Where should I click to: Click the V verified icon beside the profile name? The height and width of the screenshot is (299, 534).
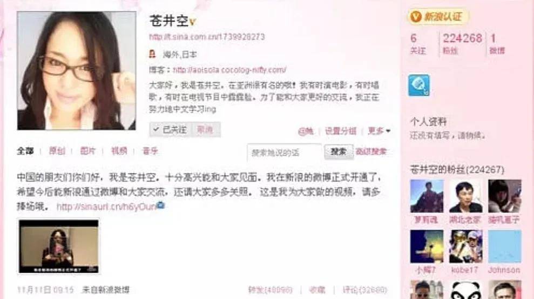point(192,22)
